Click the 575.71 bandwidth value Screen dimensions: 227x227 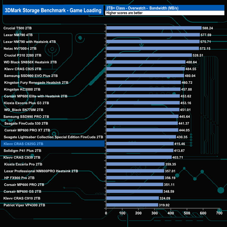point(206,42)
